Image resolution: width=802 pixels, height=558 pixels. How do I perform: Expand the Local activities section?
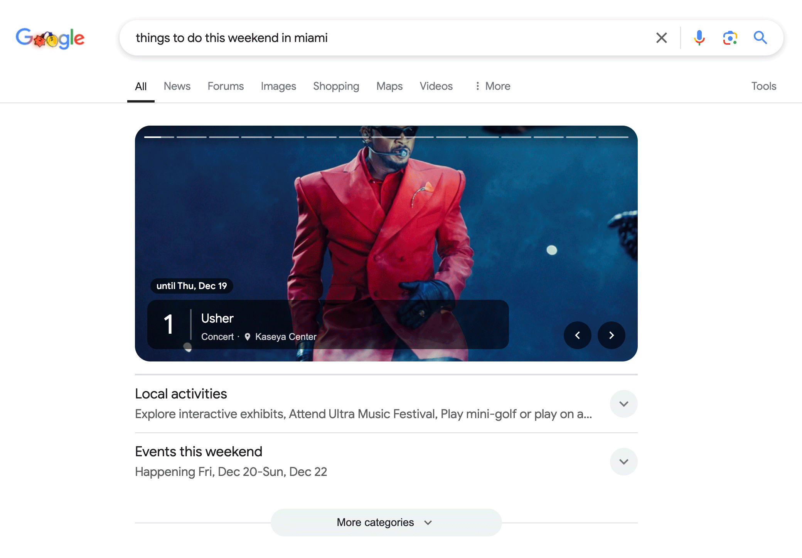tap(623, 403)
